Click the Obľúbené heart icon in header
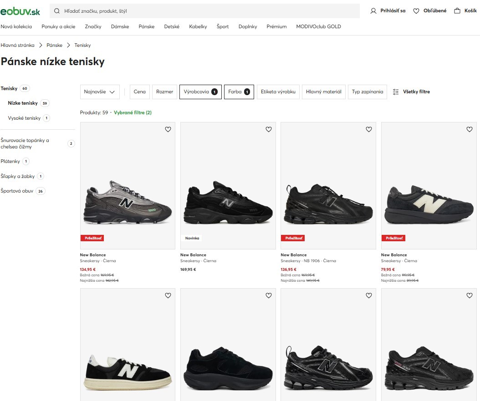The image size is (480, 401). pos(416,11)
